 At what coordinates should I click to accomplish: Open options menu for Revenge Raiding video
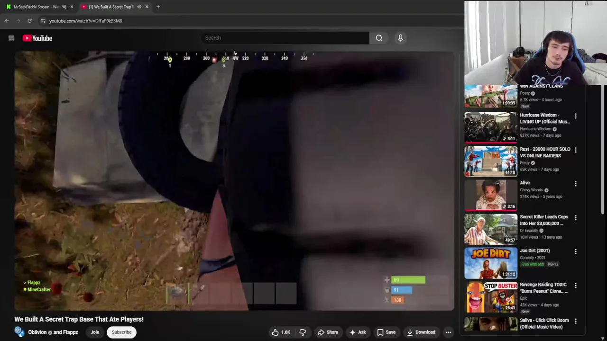point(576,286)
